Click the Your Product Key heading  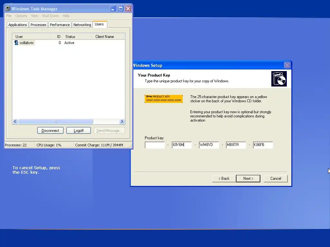click(154, 75)
